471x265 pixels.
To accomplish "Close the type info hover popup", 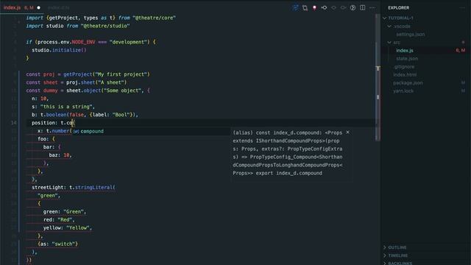I will click(x=347, y=132).
